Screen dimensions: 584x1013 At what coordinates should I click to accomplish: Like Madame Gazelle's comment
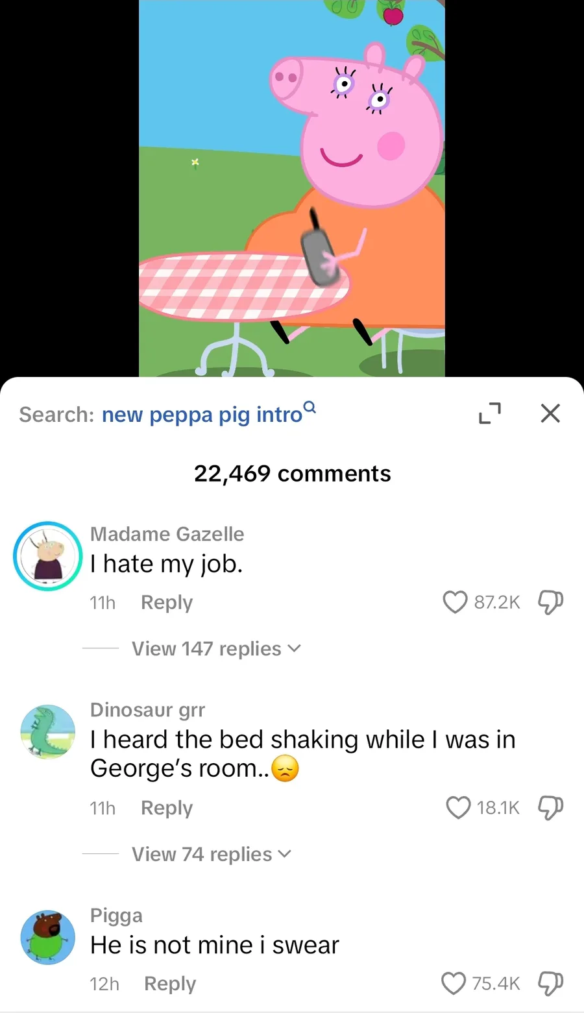coord(455,602)
